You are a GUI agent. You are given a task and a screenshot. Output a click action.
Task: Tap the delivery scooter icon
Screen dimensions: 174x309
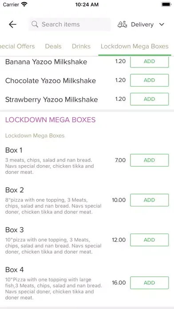(123, 24)
